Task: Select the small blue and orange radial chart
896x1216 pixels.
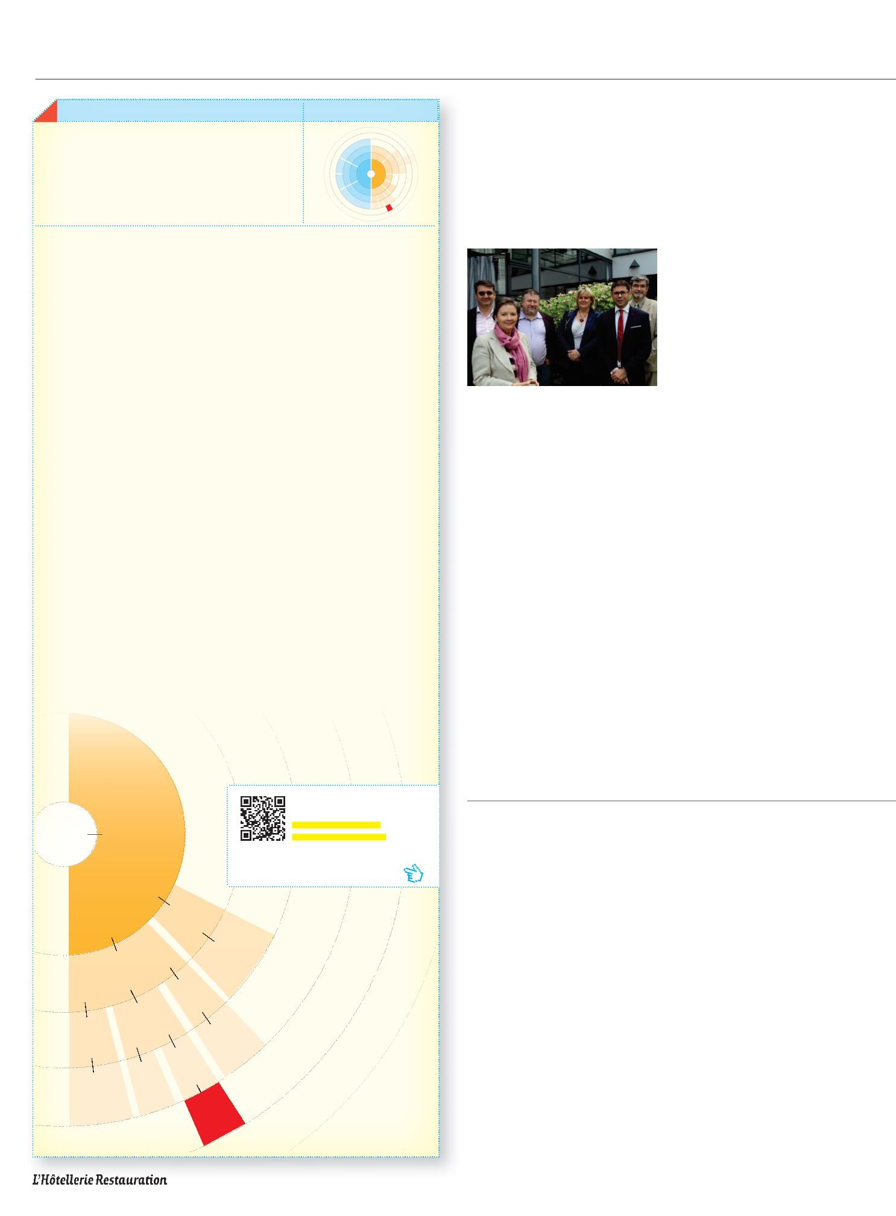Action: (x=371, y=174)
